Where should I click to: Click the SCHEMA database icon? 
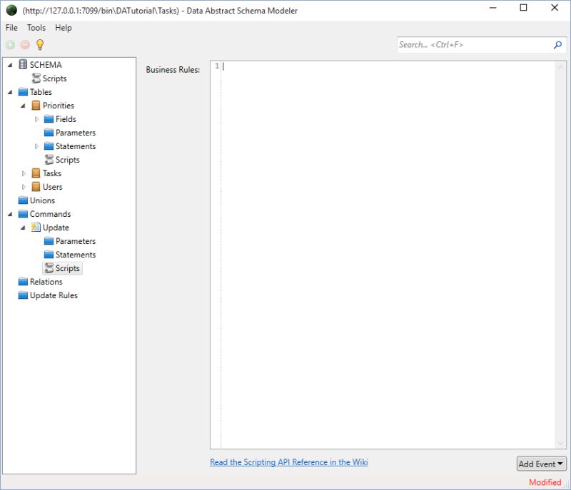pos(23,64)
